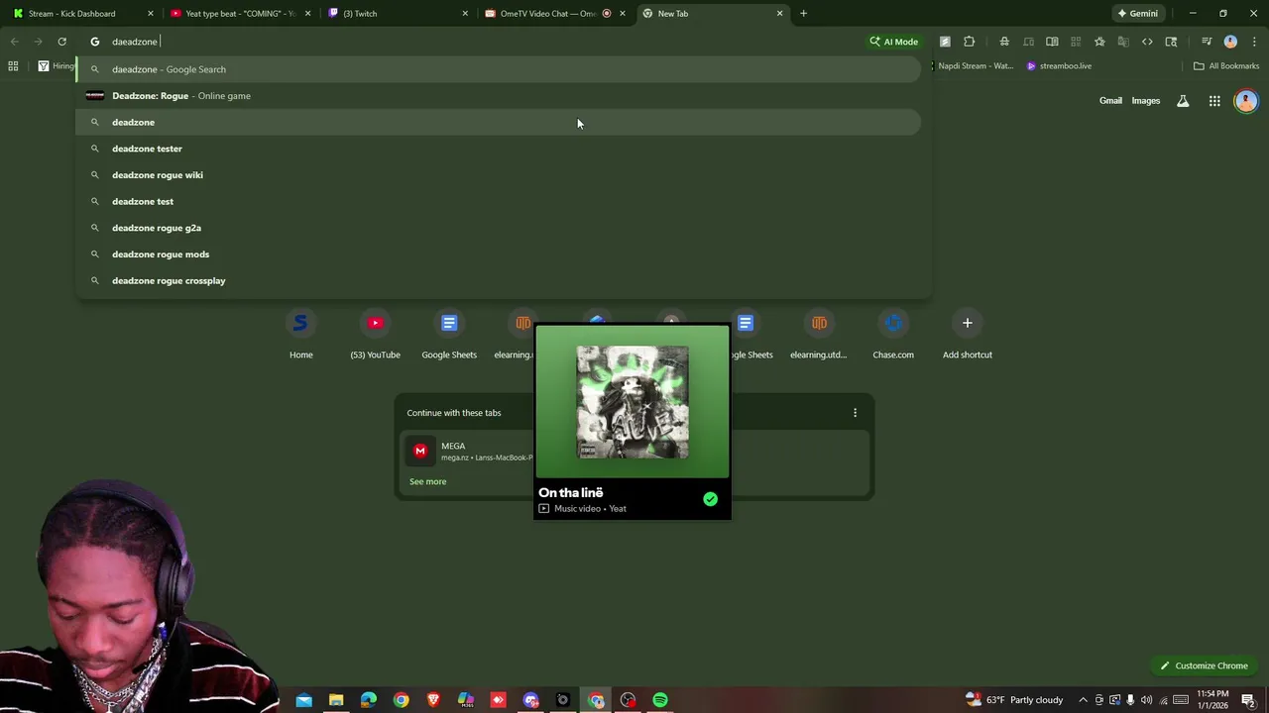Click the tab search window icon in toolbar
The height and width of the screenshot is (713, 1269).
[1171, 42]
